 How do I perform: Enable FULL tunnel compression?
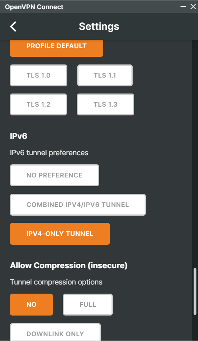tap(88, 304)
